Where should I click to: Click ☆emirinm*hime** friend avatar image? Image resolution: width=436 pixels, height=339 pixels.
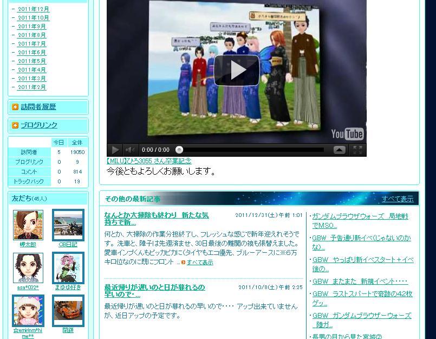(28, 311)
